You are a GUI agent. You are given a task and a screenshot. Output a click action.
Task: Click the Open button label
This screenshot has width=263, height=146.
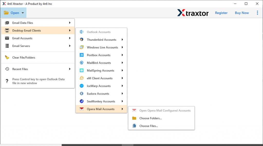[15, 13]
